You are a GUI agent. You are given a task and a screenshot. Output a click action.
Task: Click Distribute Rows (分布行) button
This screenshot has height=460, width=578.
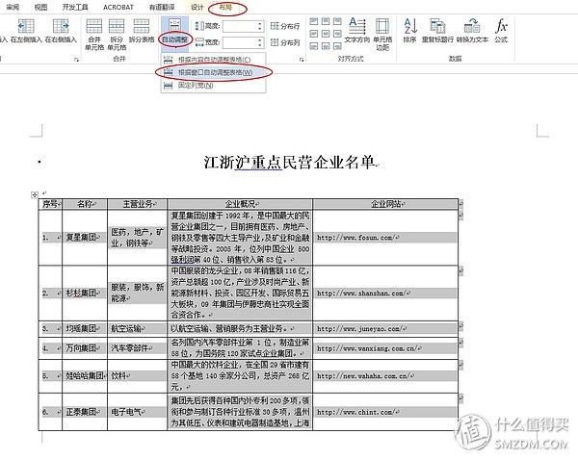285,26
